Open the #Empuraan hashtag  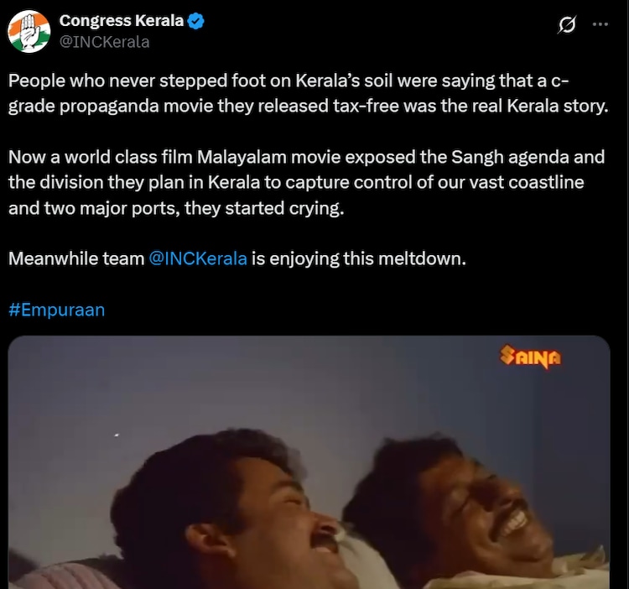click(56, 310)
